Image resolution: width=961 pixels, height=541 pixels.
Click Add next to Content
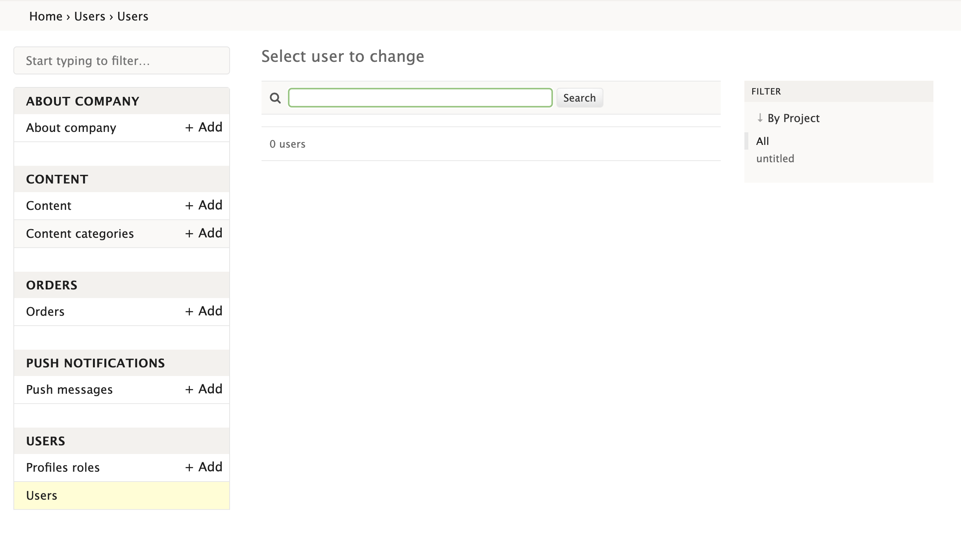204,206
